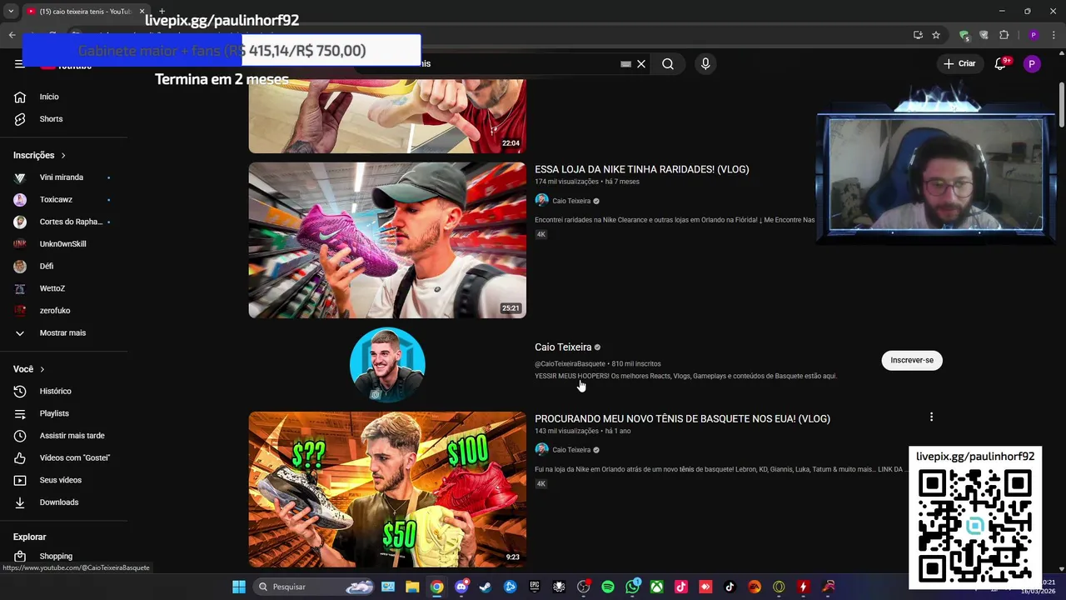
Task: Open Vini miranda subscription
Action: (63, 177)
